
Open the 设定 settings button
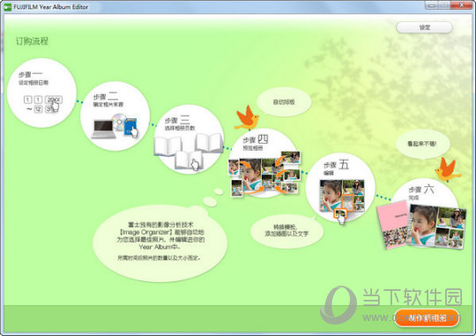click(424, 27)
